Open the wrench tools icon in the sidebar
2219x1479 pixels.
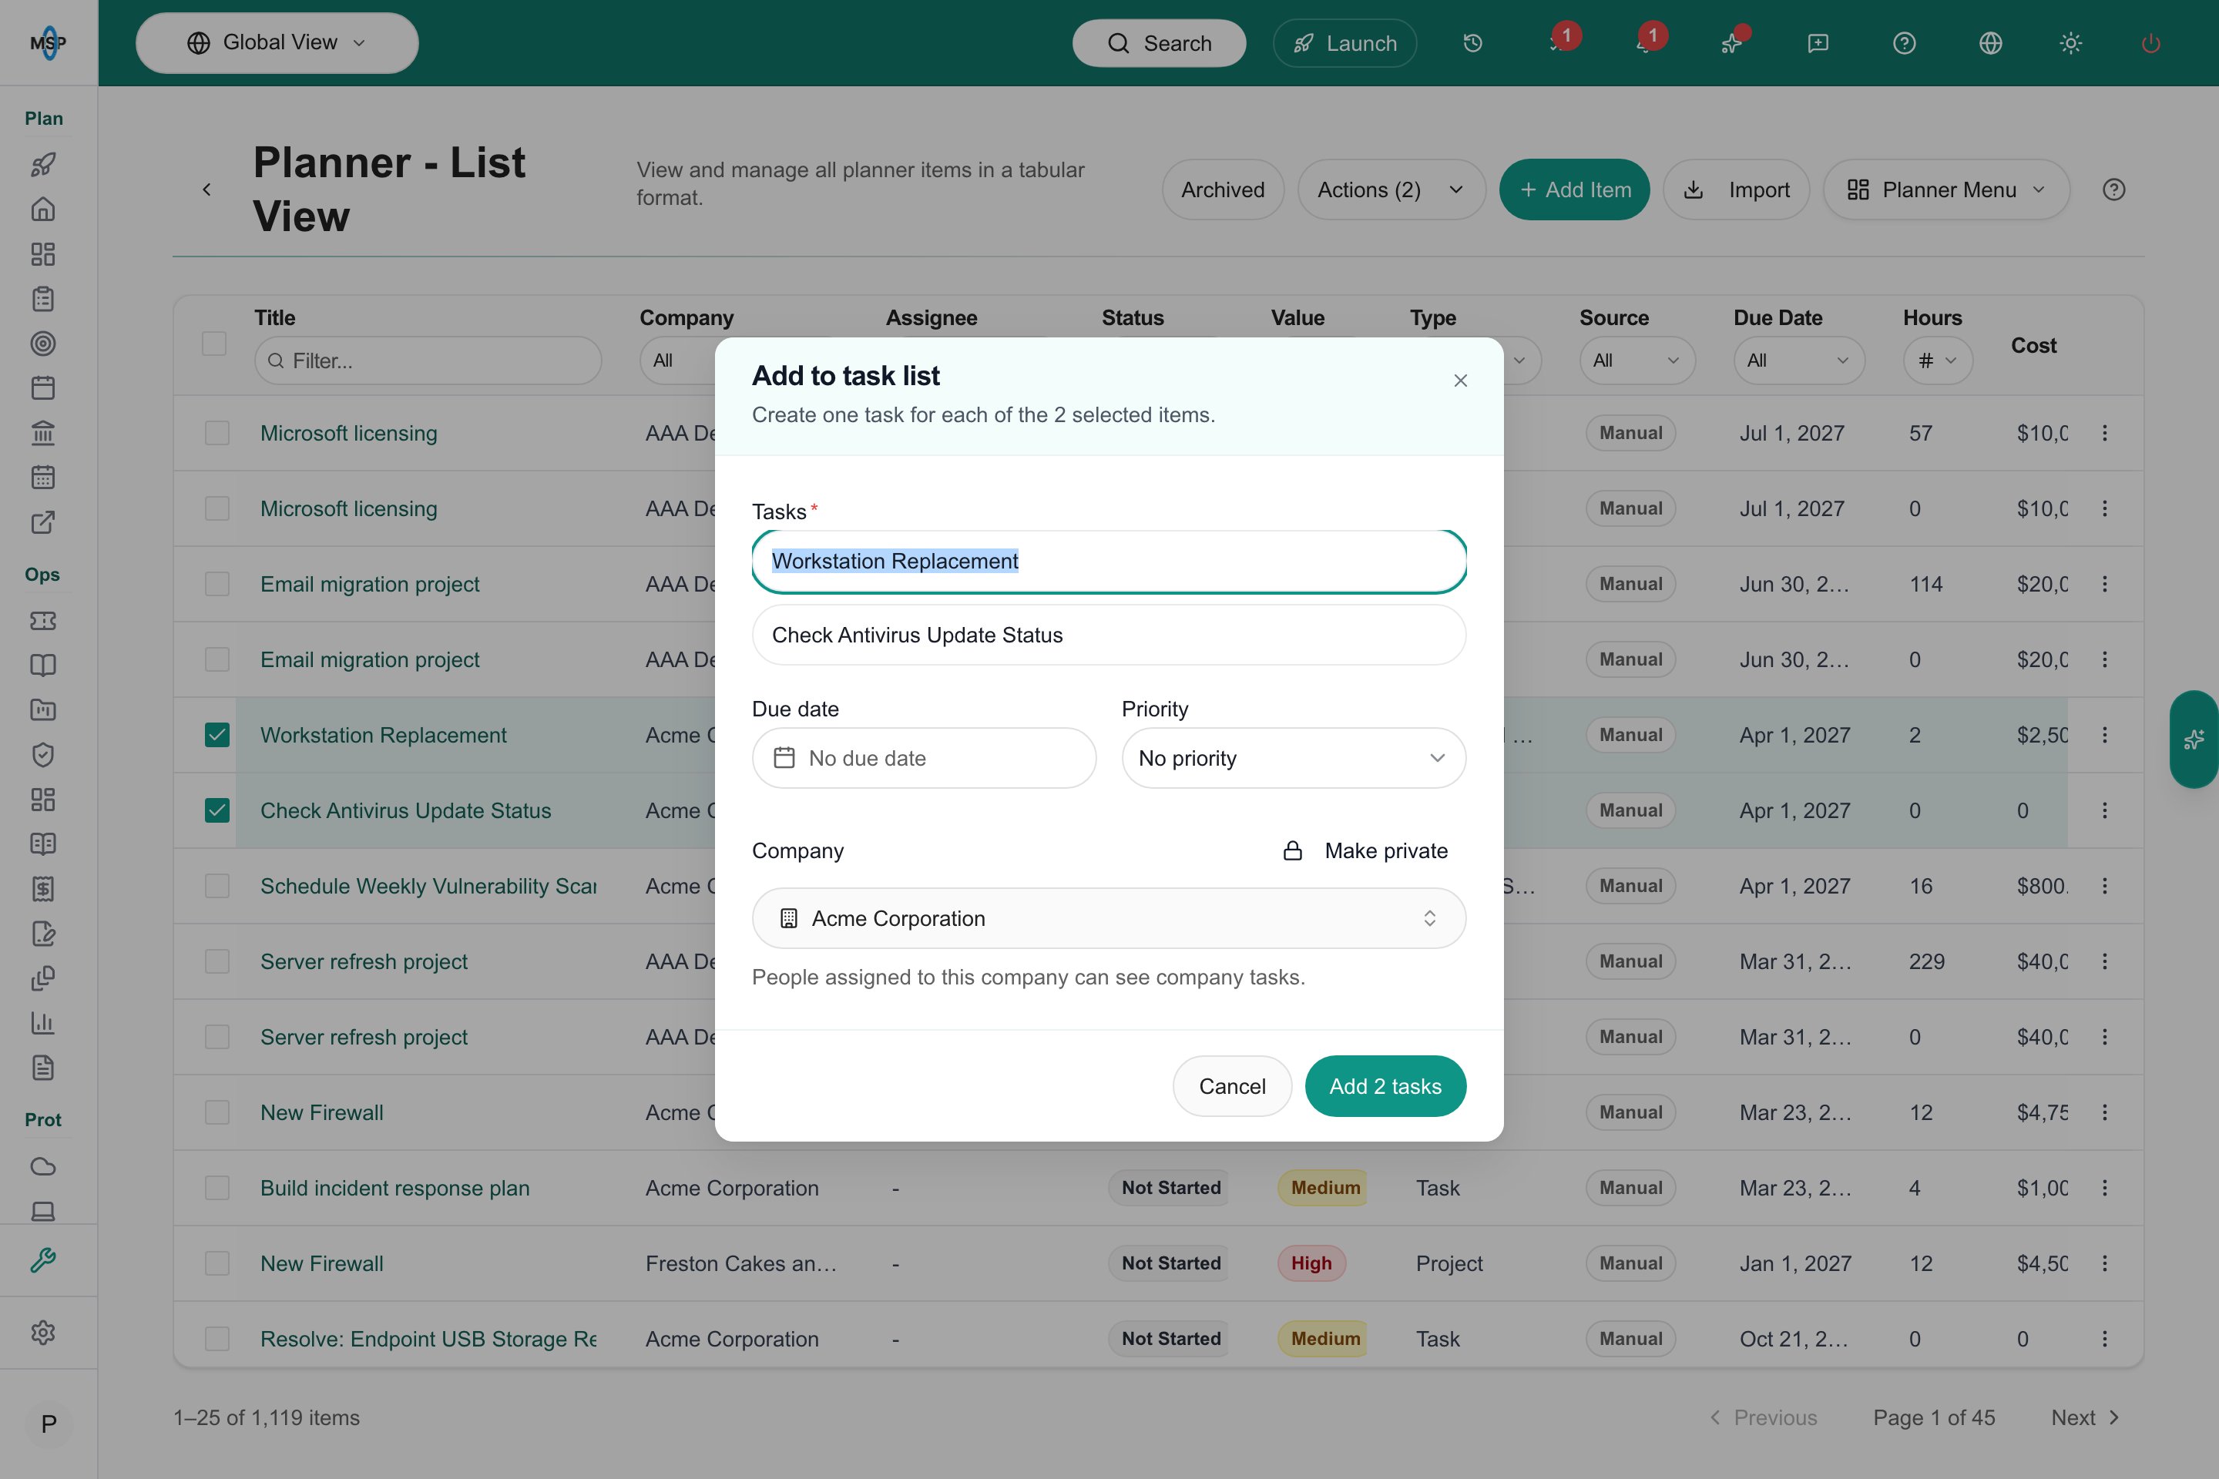tap(42, 1260)
